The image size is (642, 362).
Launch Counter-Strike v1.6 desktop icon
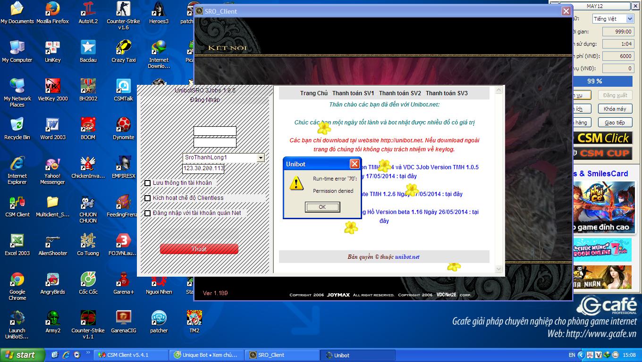point(123,16)
